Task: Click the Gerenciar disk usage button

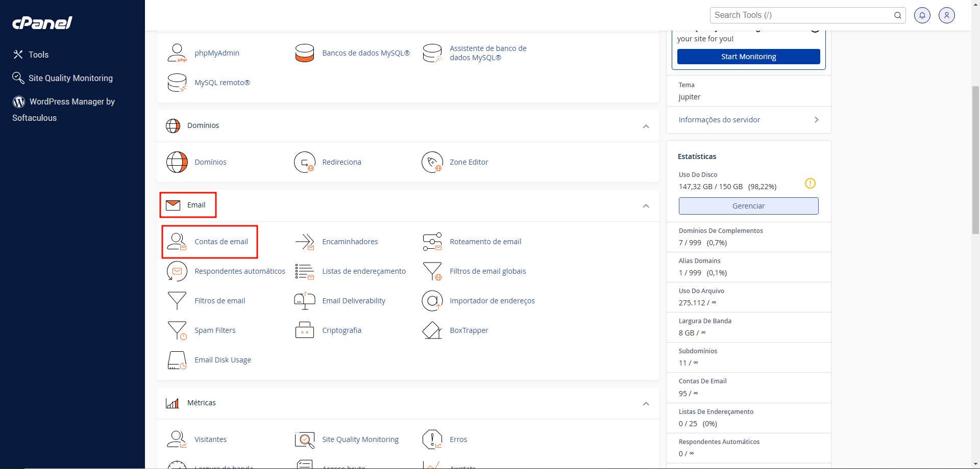Action: click(749, 206)
